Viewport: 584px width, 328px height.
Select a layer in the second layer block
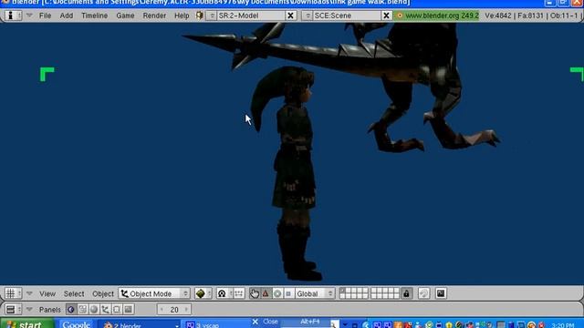tap(385, 293)
